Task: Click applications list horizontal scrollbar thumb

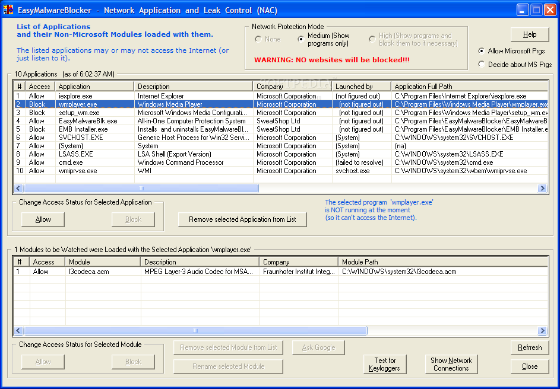Action: (x=141, y=188)
